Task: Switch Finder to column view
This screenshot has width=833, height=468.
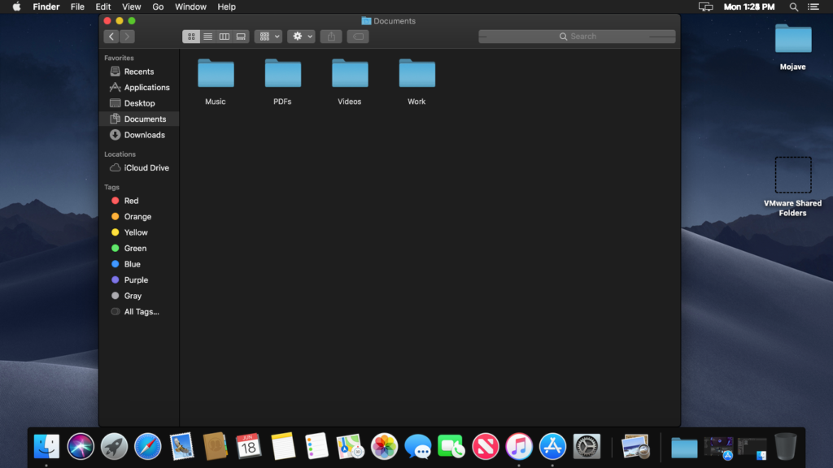Action: pos(225,36)
